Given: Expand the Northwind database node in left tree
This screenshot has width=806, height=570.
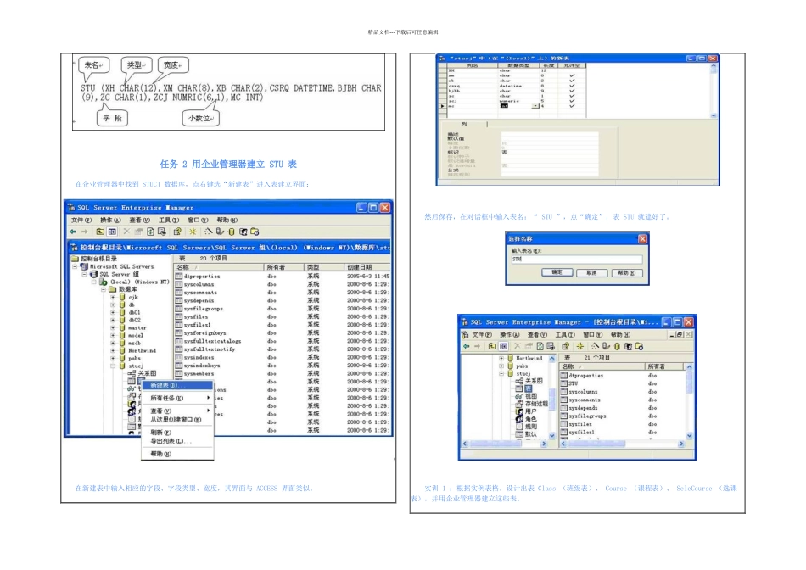Looking at the screenshot, I should click(x=113, y=350).
